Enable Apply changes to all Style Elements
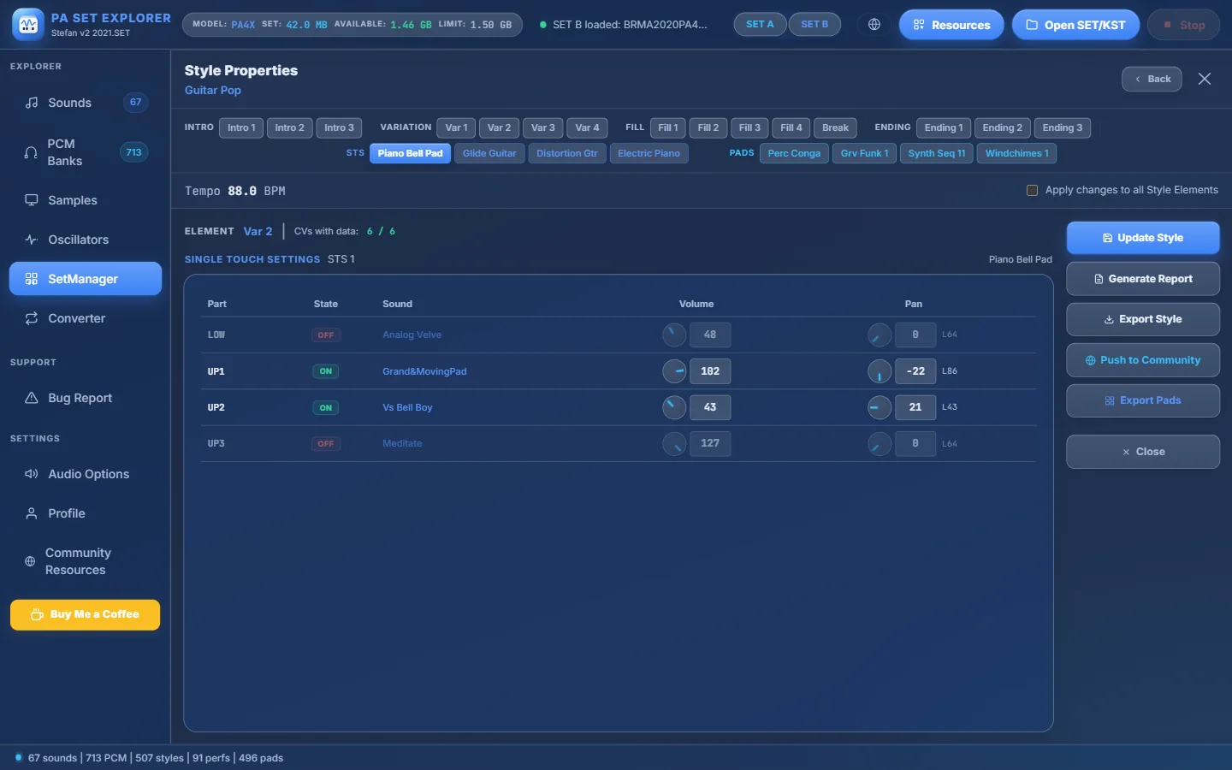The width and height of the screenshot is (1232, 770). (1032, 190)
